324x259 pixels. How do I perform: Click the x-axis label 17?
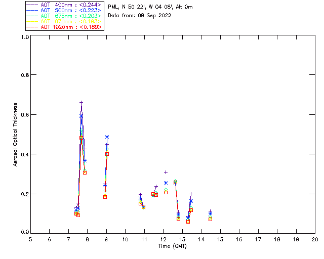[258, 239]
